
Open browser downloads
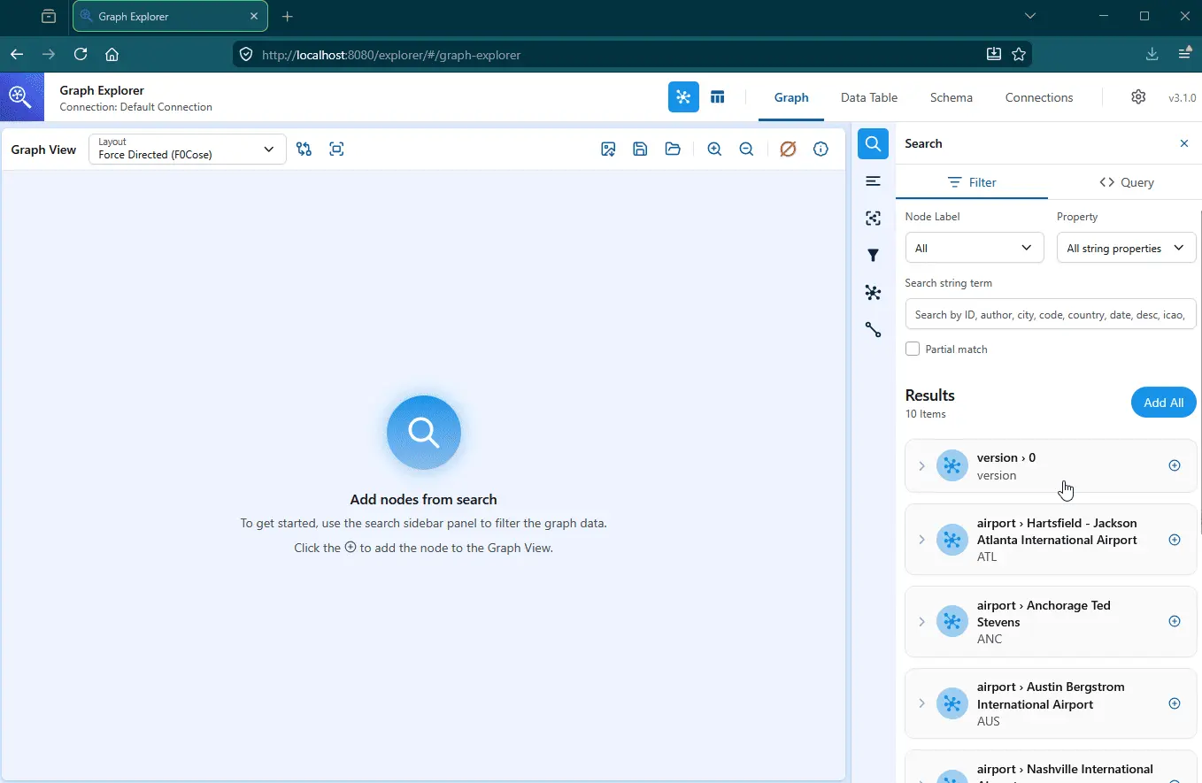point(1152,54)
